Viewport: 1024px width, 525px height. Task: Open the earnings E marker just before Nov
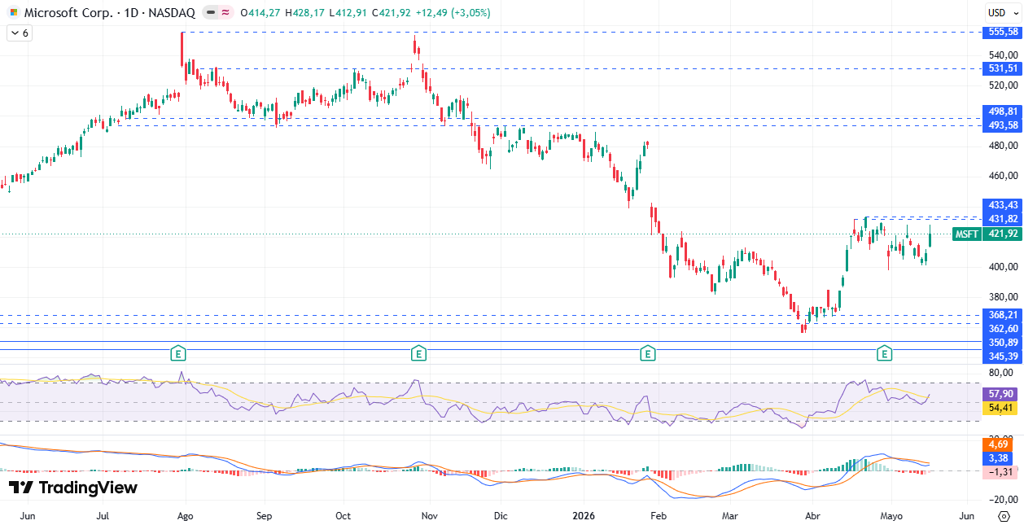[418, 353]
